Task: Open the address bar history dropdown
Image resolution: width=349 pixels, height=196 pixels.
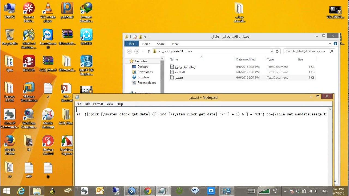Action: click(x=272, y=51)
